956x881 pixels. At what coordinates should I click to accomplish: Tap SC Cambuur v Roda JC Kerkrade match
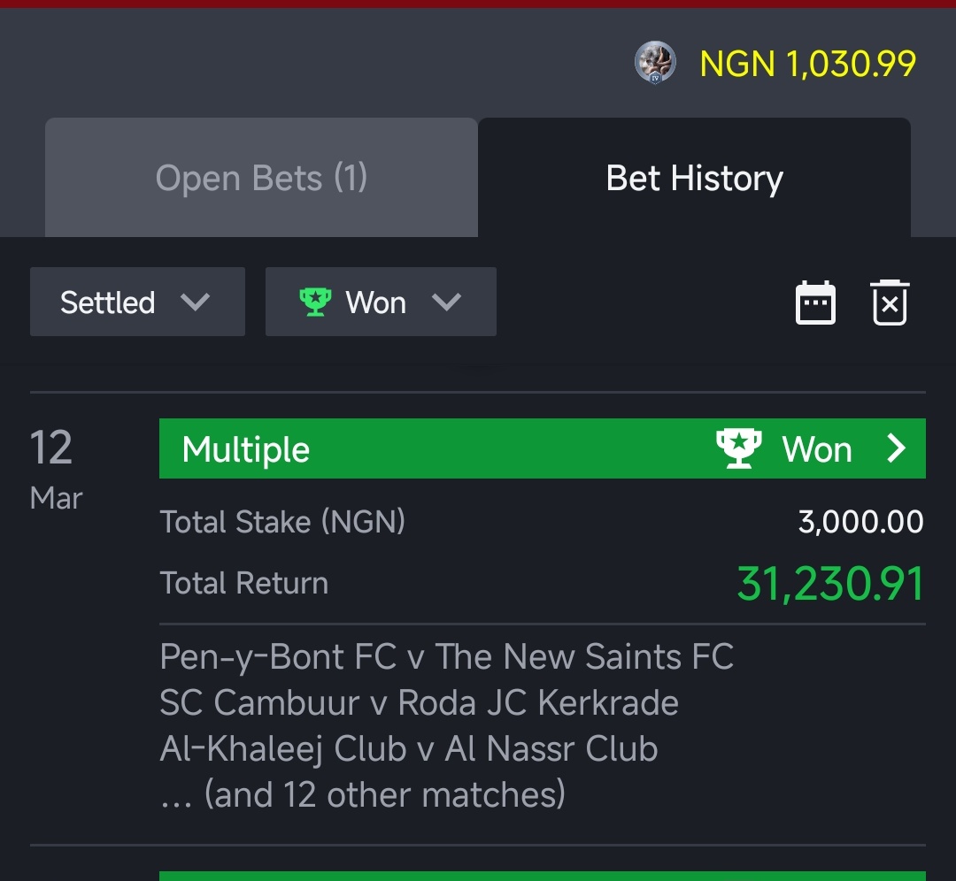click(419, 702)
